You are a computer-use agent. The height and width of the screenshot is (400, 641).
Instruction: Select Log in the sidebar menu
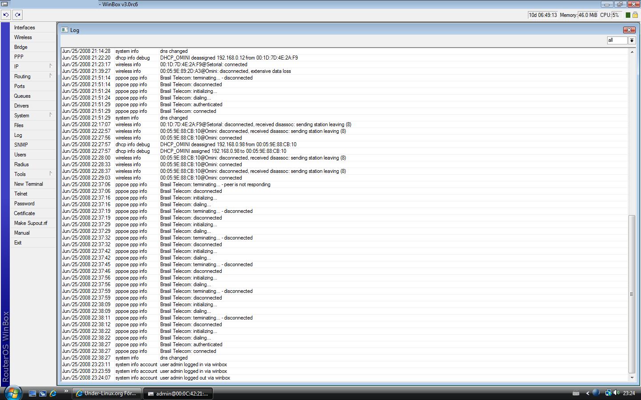(x=33, y=135)
